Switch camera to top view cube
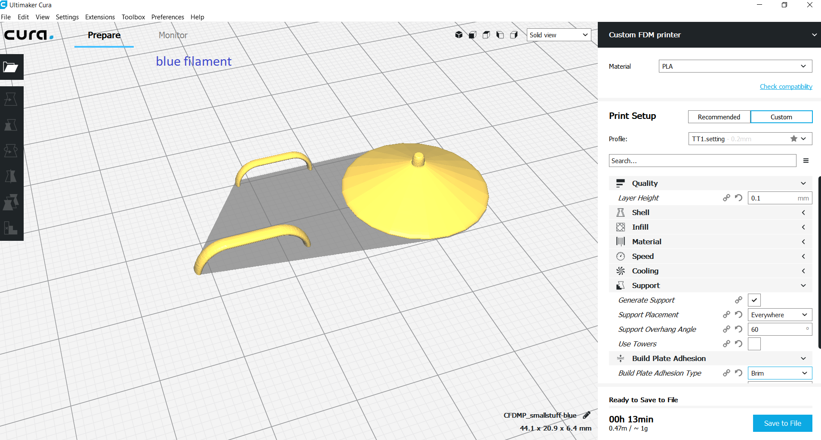 coord(486,35)
